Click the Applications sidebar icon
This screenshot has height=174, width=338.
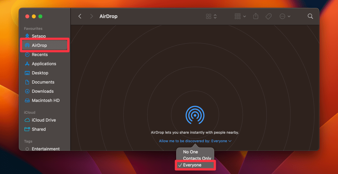tap(27, 64)
